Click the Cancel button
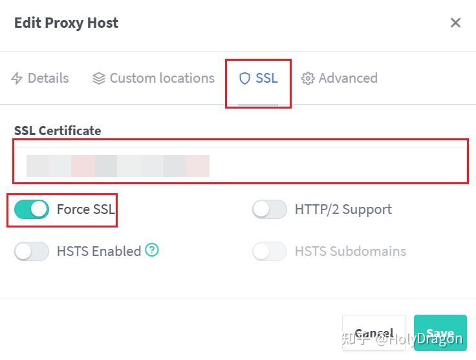The height and width of the screenshot is (360, 476). [374, 334]
